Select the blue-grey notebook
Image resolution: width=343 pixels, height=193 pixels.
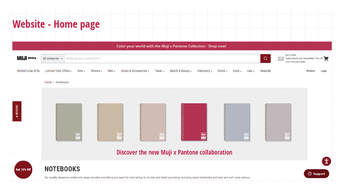237,122
